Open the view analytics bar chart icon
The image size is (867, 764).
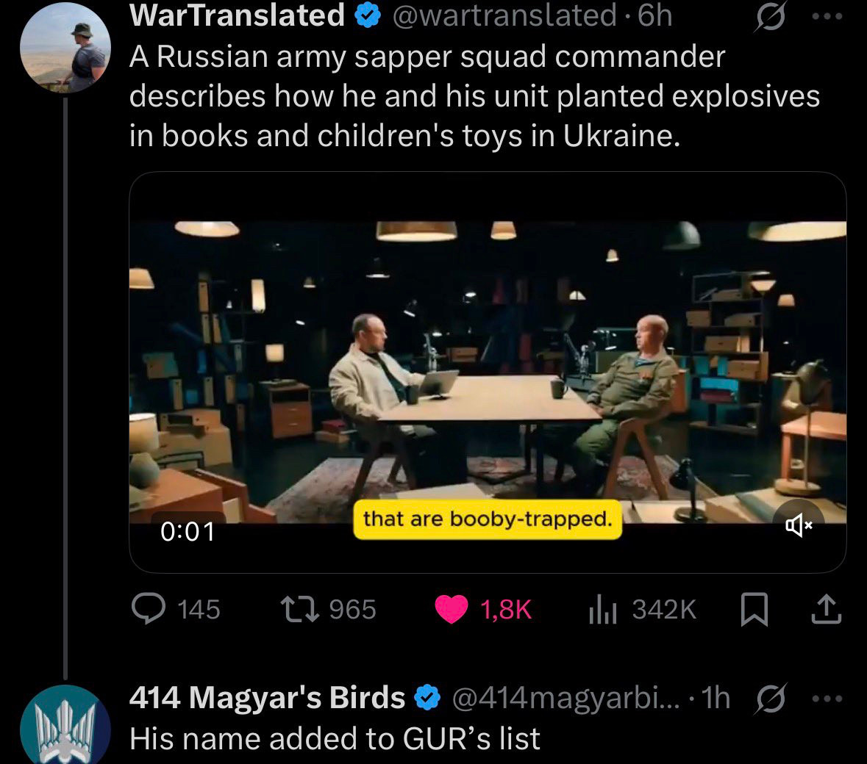pyautogui.click(x=603, y=609)
